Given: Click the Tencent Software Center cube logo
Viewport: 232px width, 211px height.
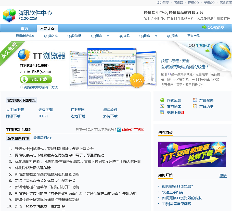Looking at the screenshot, I should click(9, 15).
